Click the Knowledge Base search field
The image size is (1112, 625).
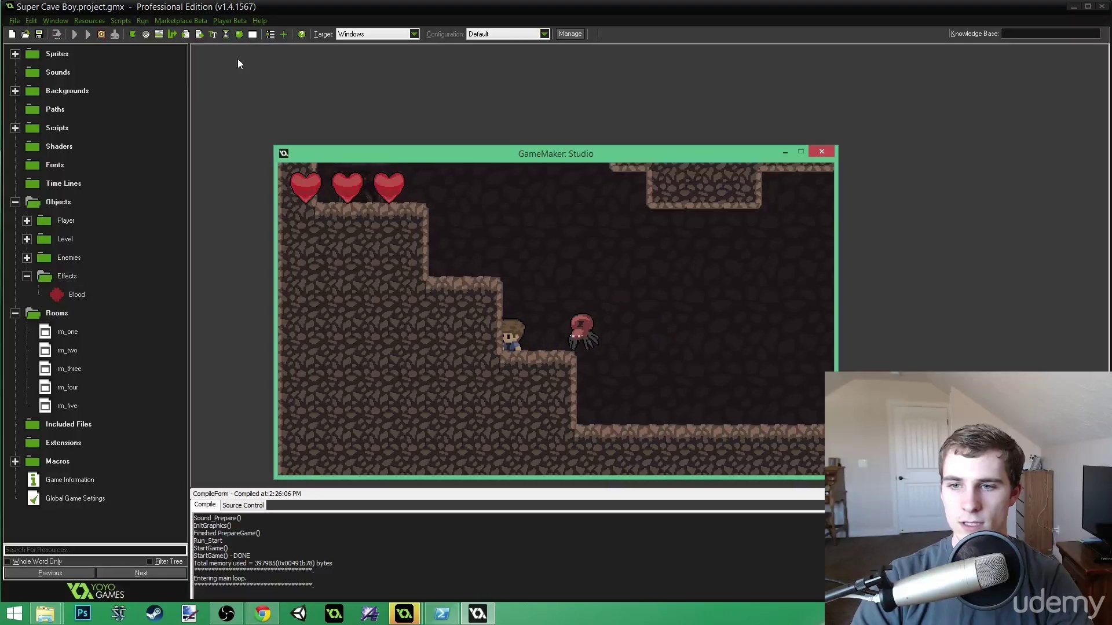pyautogui.click(x=1051, y=34)
